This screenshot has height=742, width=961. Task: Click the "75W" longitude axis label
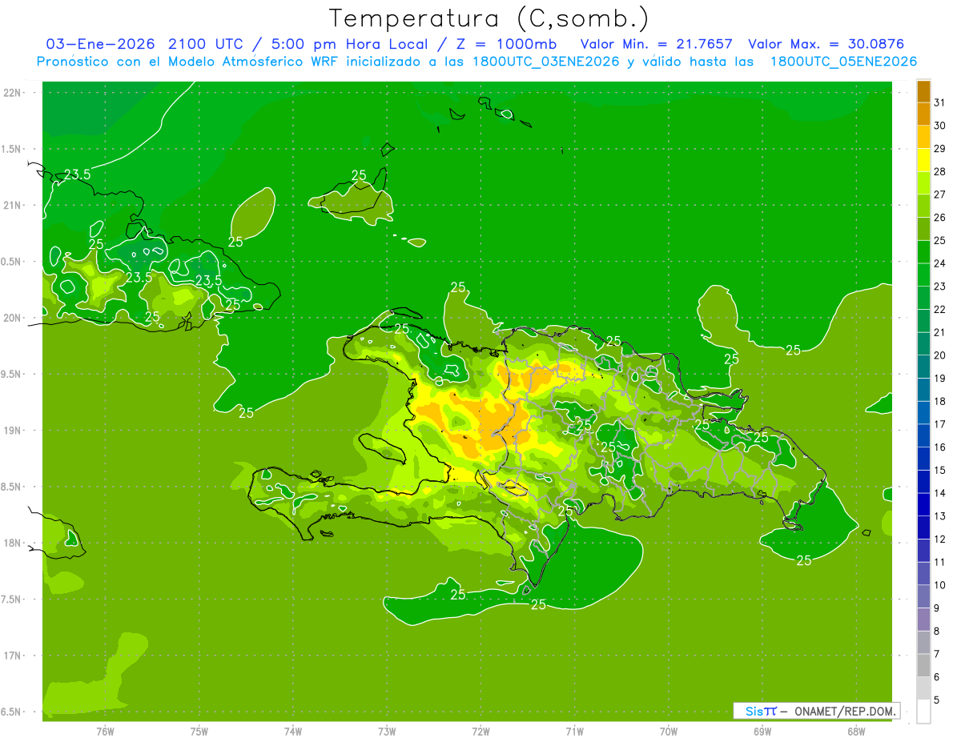tap(199, 731)
